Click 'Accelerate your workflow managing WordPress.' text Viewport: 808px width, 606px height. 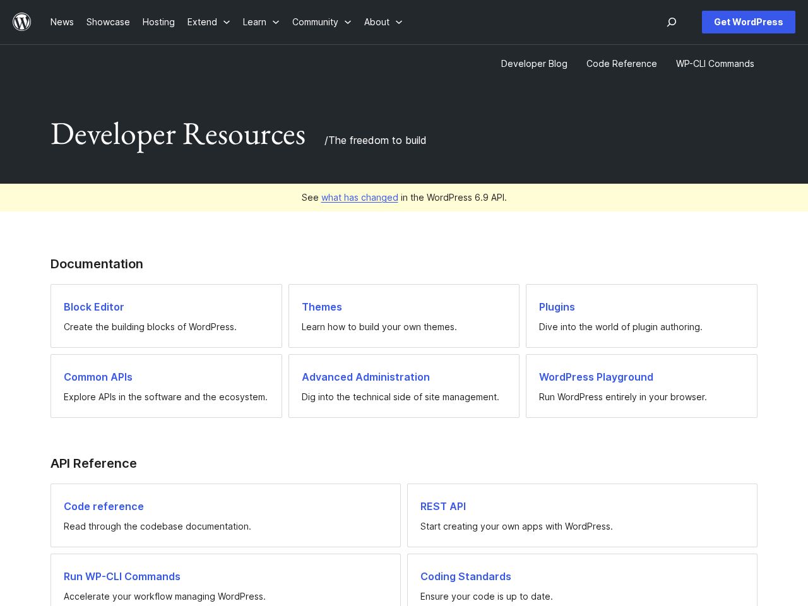pos(165,597)
